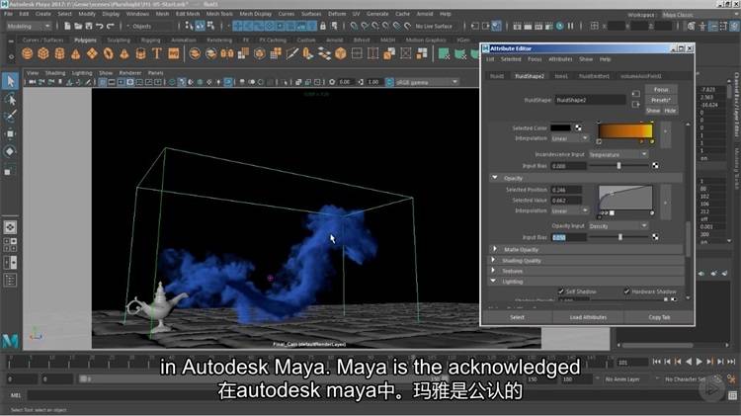
Task: Pick the Lasso select tool in toolbox
Action: coord(11,99)
